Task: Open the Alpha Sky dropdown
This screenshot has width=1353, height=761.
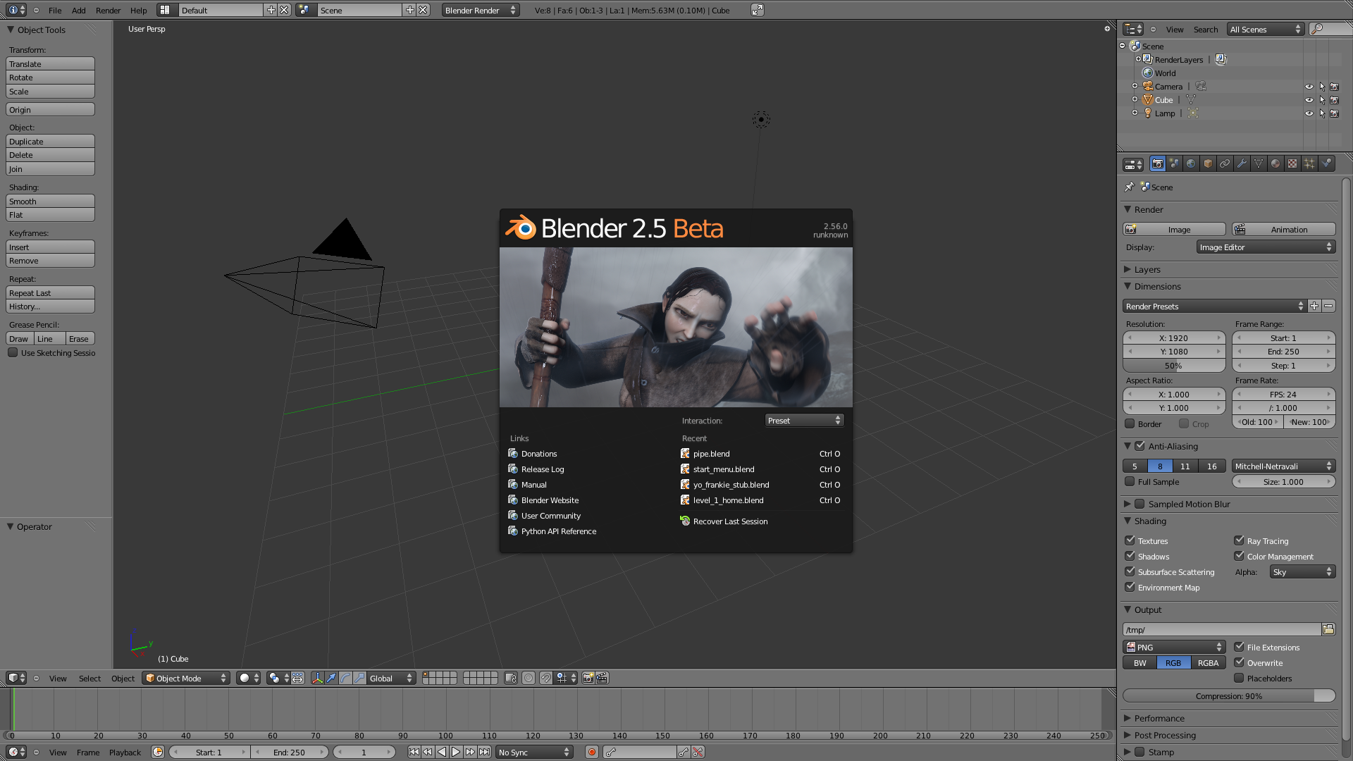Action: pos(1302,571)
